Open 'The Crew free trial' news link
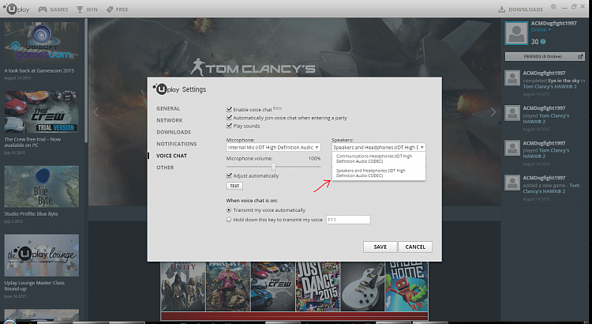 click(x=32, y=142)
